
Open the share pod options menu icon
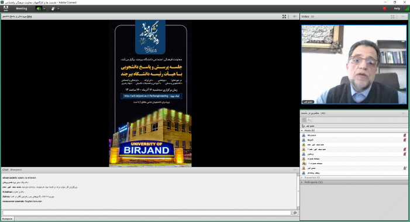295,16
